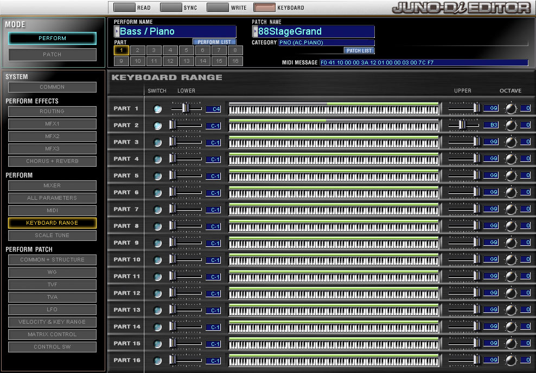Open the category PNO (AC.PIANO) field
Viewport: 536px width, 373px height.
[x=326, y=43]
